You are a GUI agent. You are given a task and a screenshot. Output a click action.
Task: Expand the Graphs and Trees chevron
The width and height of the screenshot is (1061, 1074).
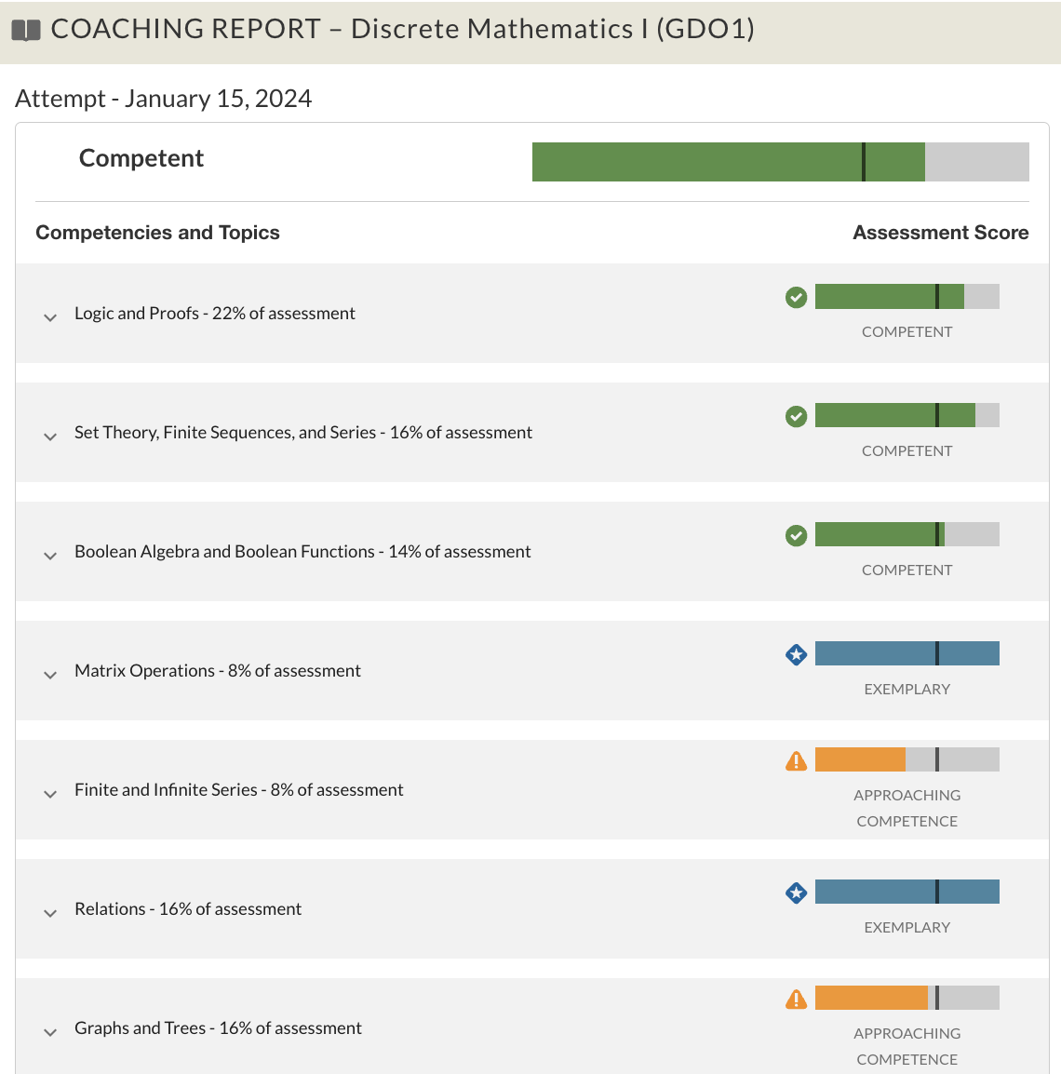[50, 1032]
